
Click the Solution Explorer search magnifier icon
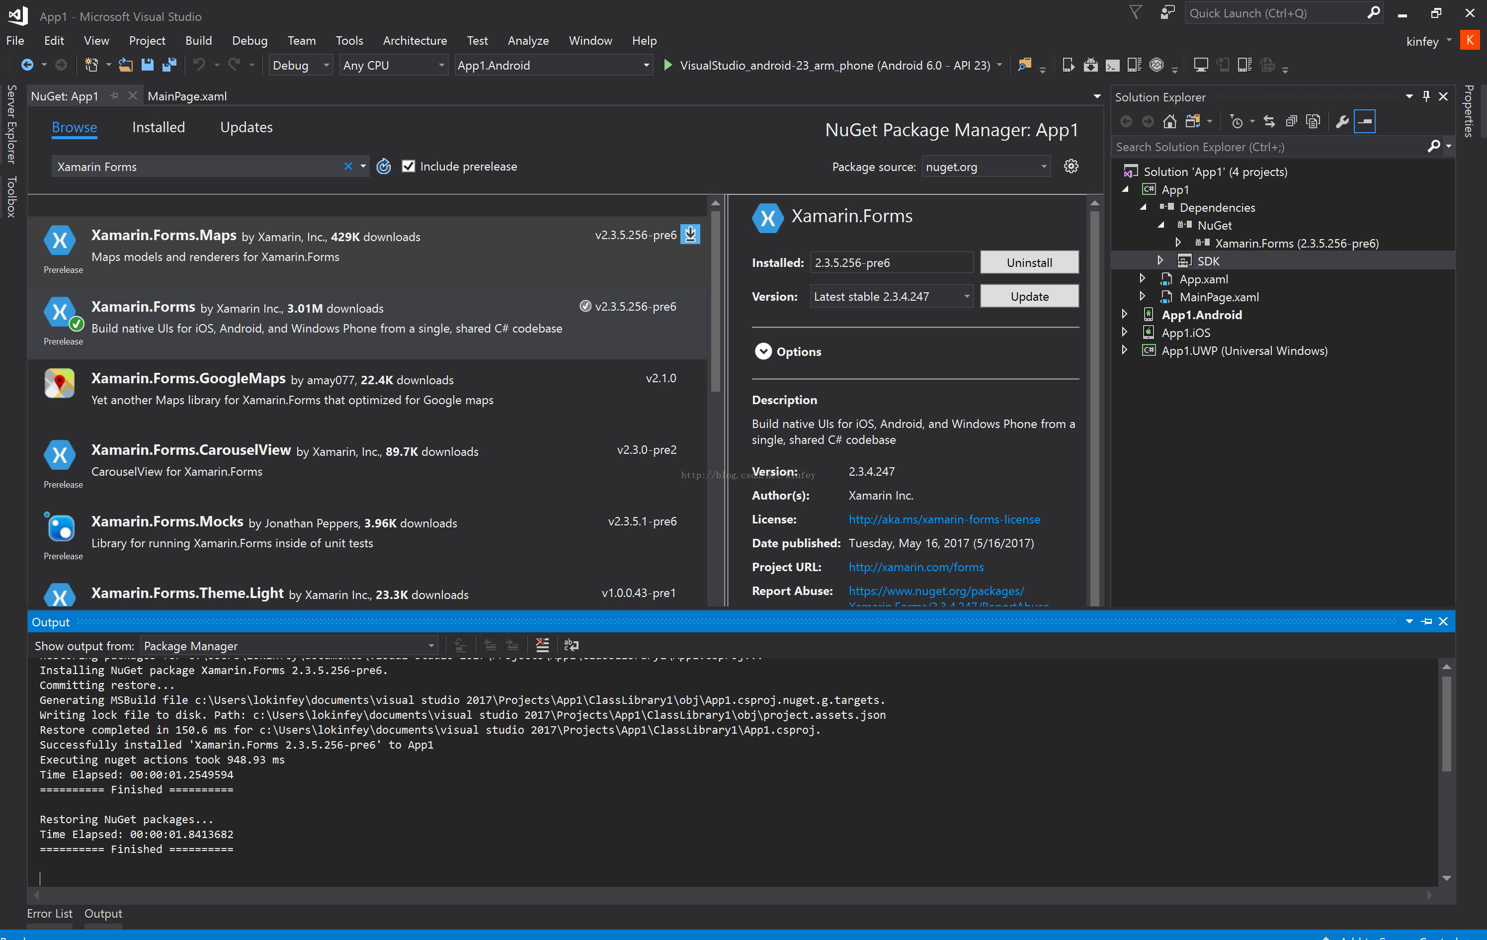[1434, 146]
